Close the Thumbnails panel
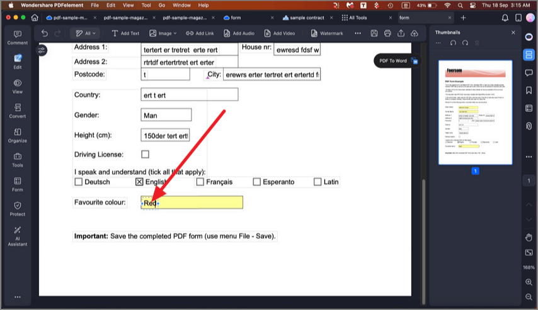538x310 pixels. coord(513,32)
